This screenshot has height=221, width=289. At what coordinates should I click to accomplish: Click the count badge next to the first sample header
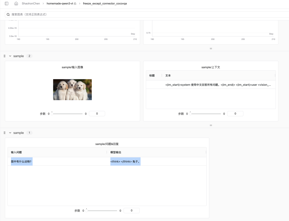(x=29, y=56)
